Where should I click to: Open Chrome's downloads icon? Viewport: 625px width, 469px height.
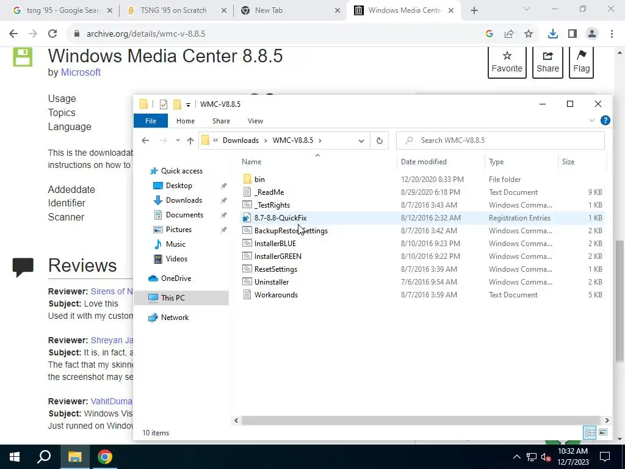(x=552, y=34)
